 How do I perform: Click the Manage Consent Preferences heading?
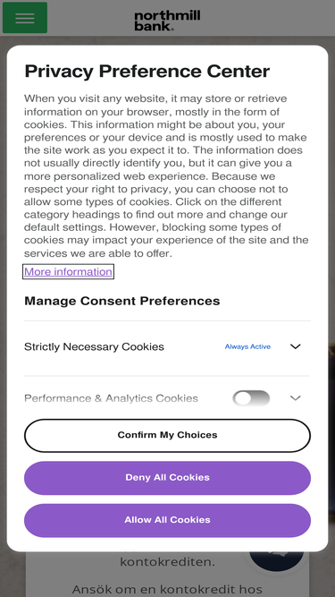[121, 301]
